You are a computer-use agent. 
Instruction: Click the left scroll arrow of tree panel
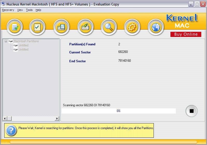5,118
